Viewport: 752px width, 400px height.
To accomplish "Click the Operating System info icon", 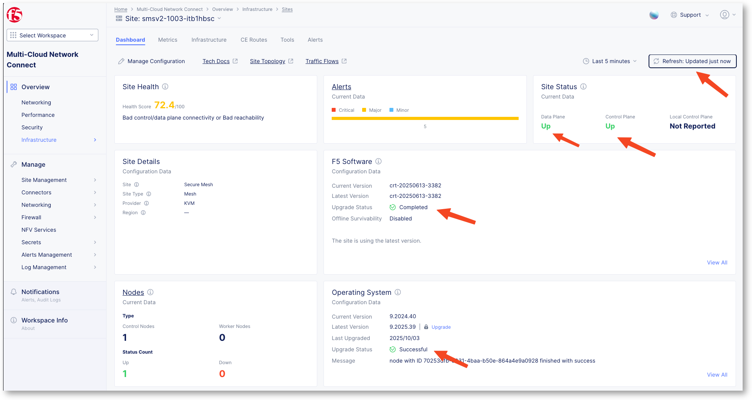I will point(398,292).
